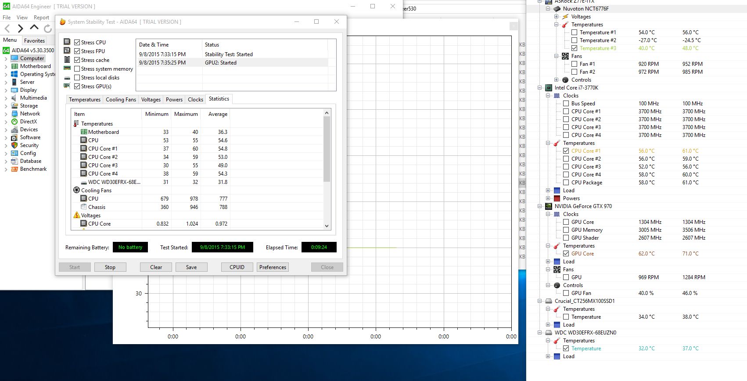Switch to the Voltages tab
The width and height of the screenshot is (747, 381).
coord(151,100)
